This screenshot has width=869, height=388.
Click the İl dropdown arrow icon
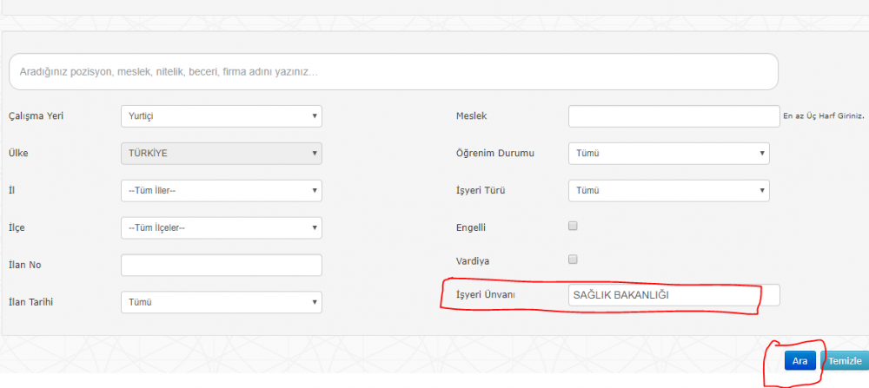coord(315,190)
